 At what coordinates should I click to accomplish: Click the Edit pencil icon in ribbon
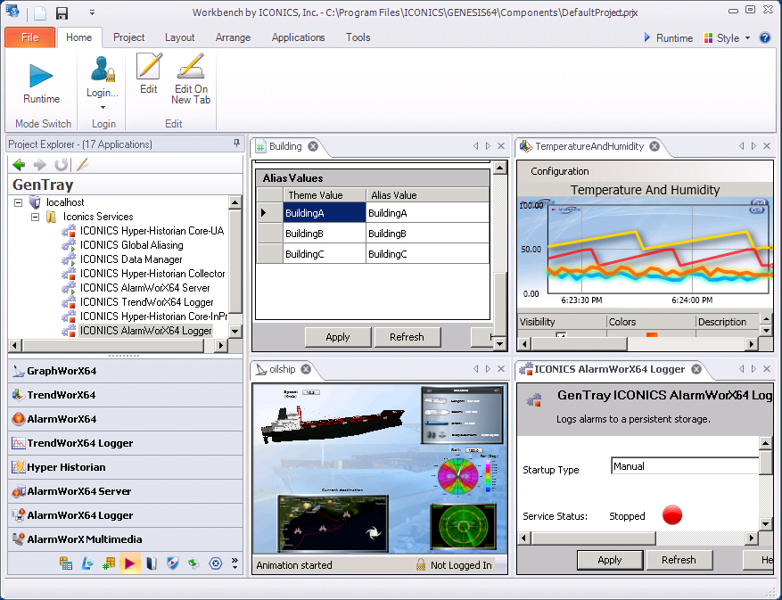[149, 68]
